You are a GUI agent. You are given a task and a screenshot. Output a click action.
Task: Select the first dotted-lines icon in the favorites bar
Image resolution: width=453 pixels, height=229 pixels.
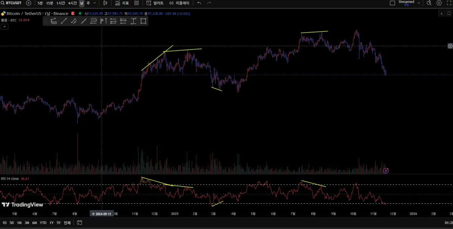tap(113, 21)
